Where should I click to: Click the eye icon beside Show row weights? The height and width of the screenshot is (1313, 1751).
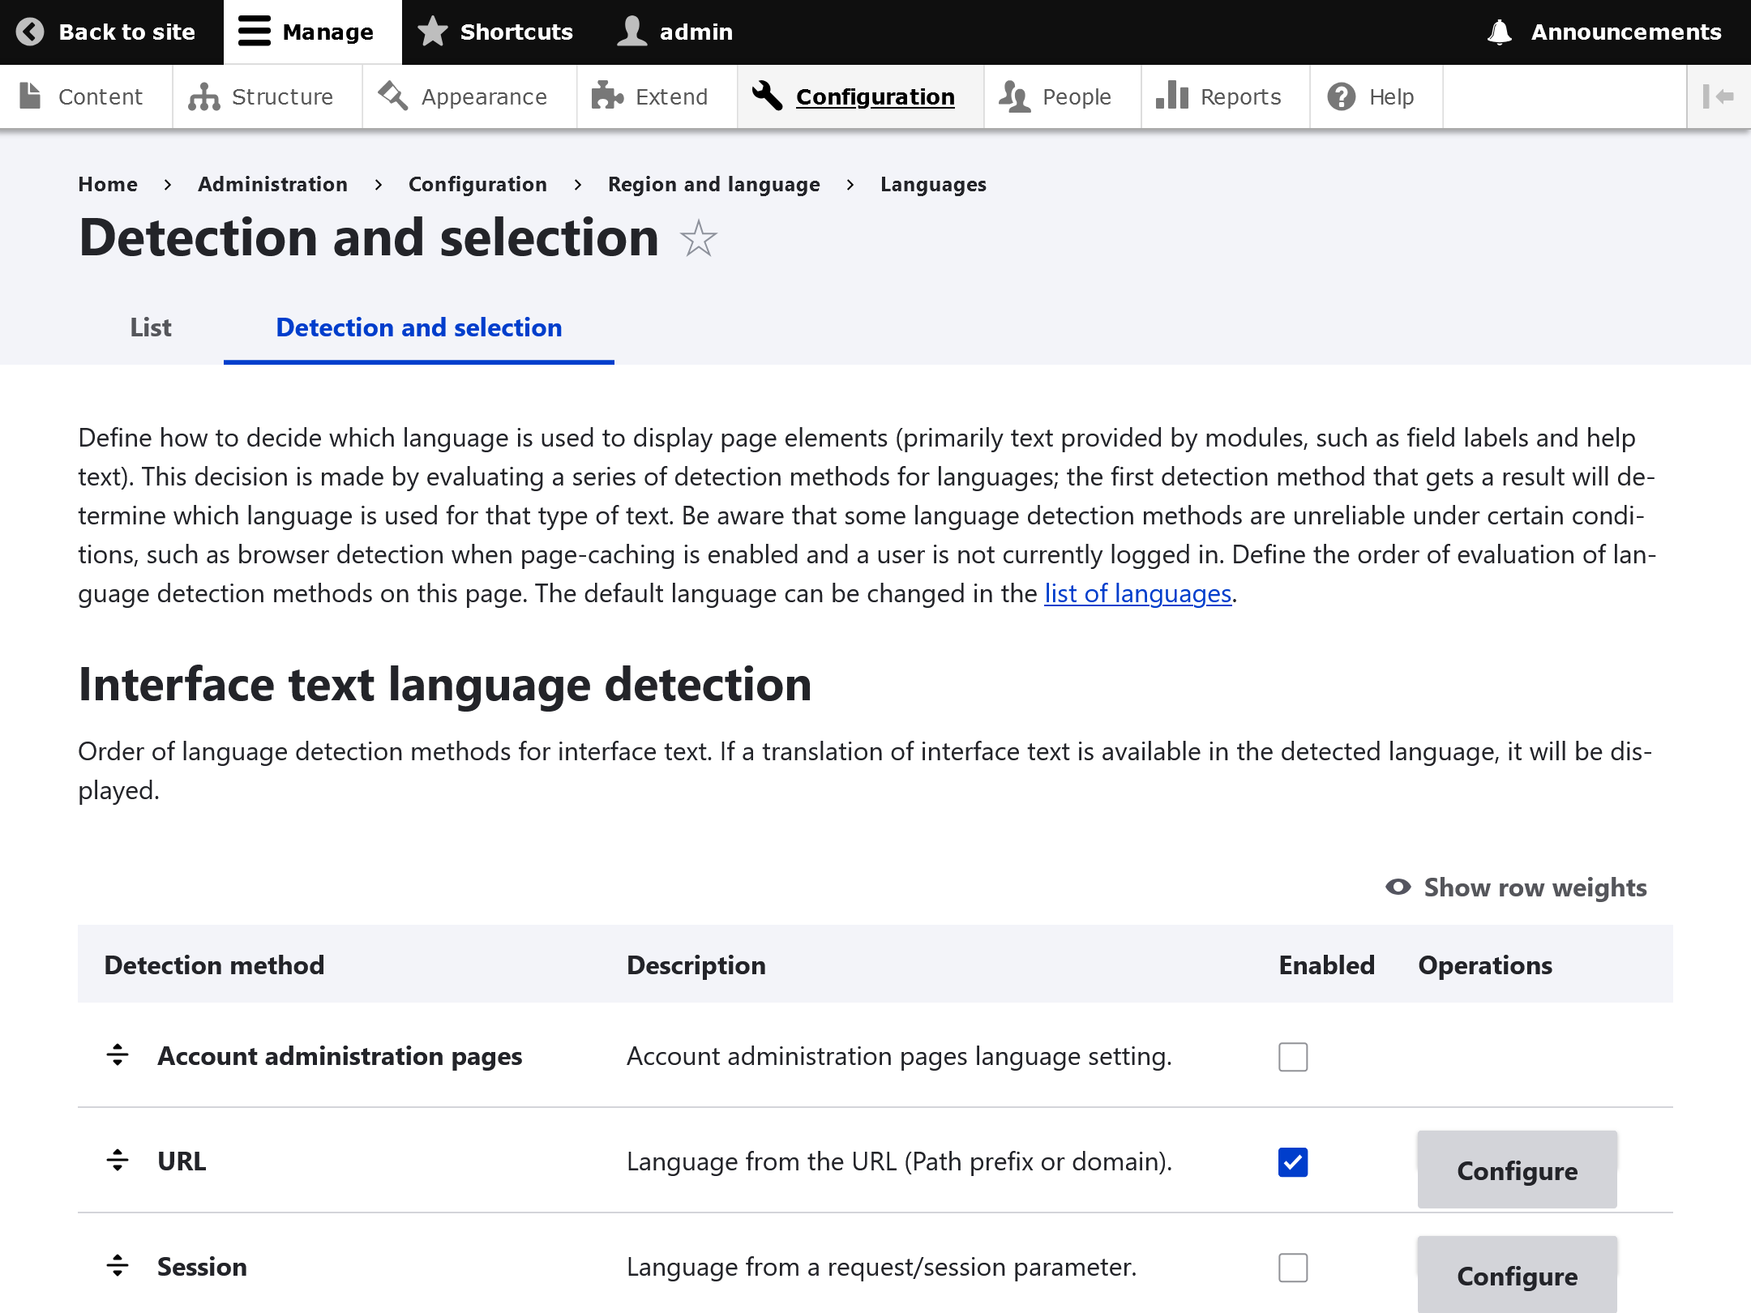click(1398, 887)
